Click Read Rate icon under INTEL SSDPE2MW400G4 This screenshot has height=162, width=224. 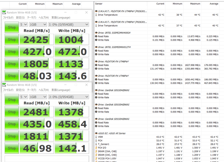tap(96, 36)
